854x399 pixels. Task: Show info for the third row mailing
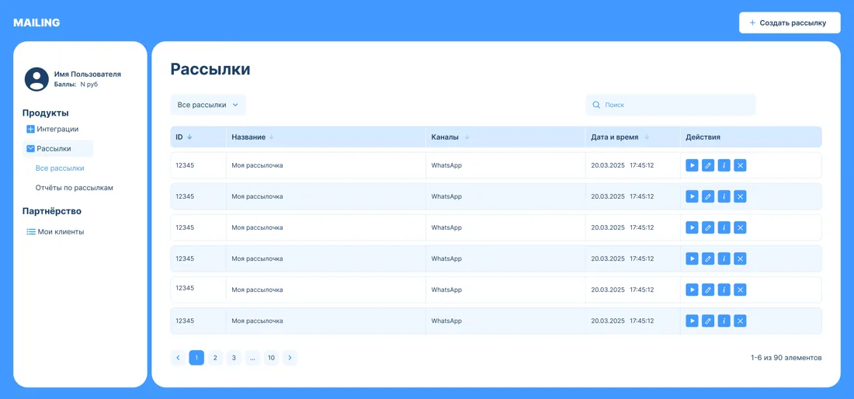click(724, 227)
